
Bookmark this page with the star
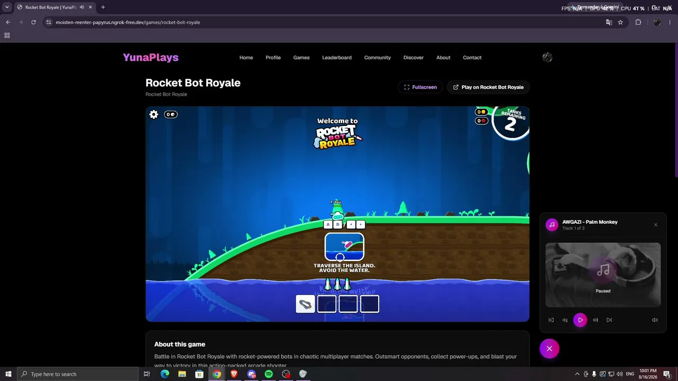tap(620, 22)
